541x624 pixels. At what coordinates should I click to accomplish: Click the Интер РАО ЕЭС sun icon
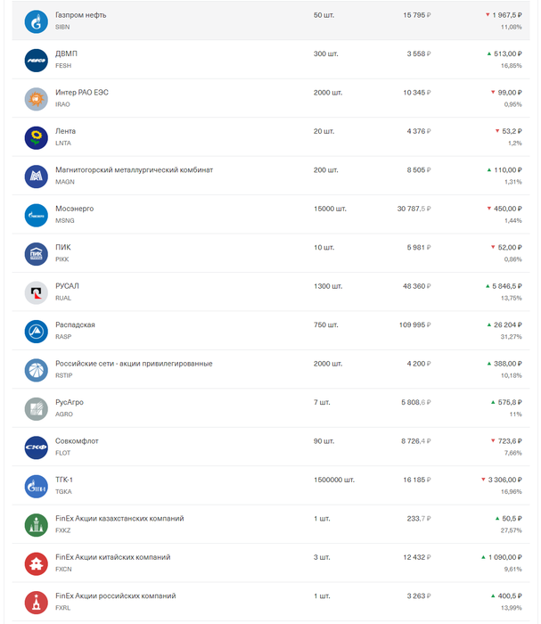pos(37,99)
